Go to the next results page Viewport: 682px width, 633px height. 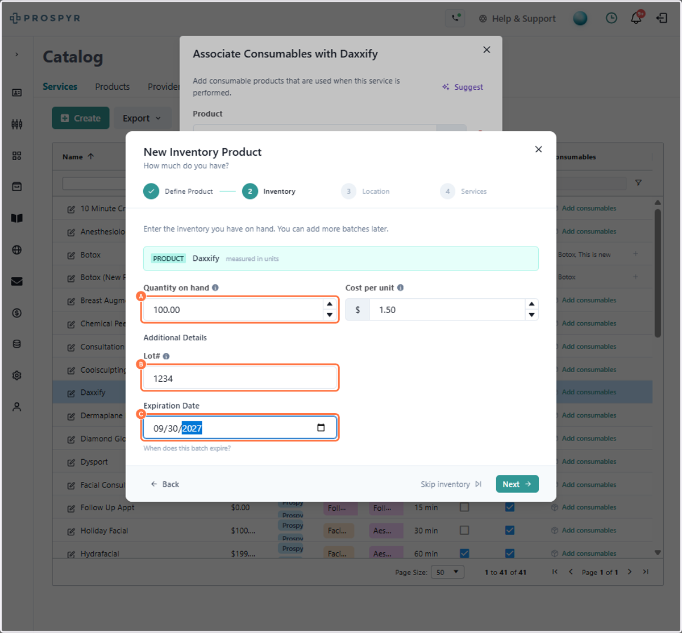630,572
